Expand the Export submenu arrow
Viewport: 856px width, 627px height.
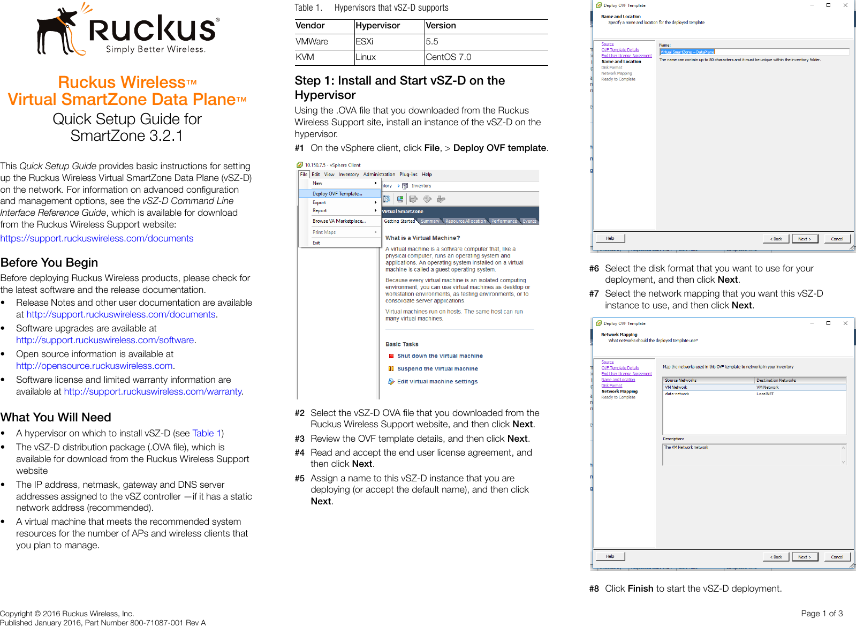(x=376, y=202)
